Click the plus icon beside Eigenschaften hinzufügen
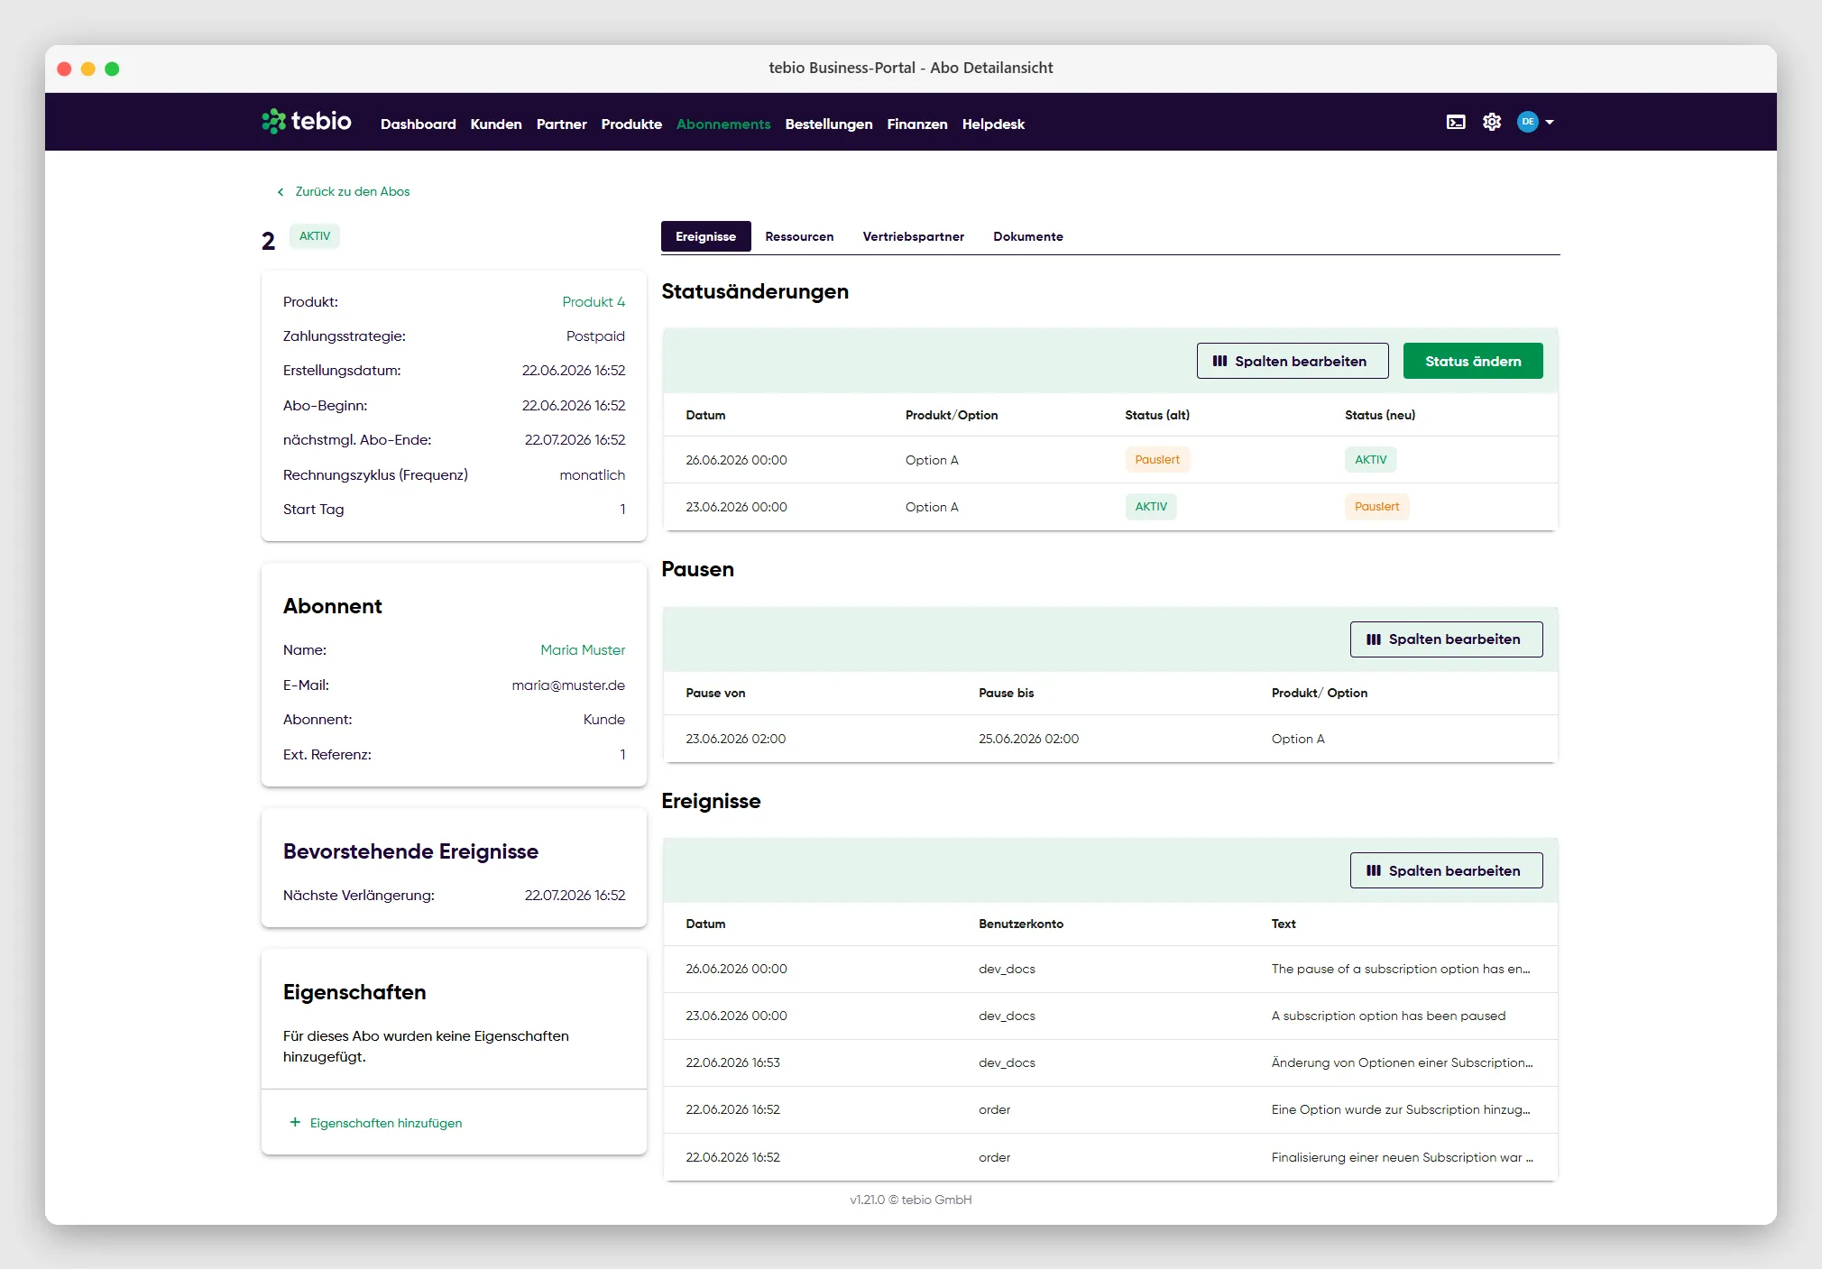1822x1269 pixels. pos(295,1122)
